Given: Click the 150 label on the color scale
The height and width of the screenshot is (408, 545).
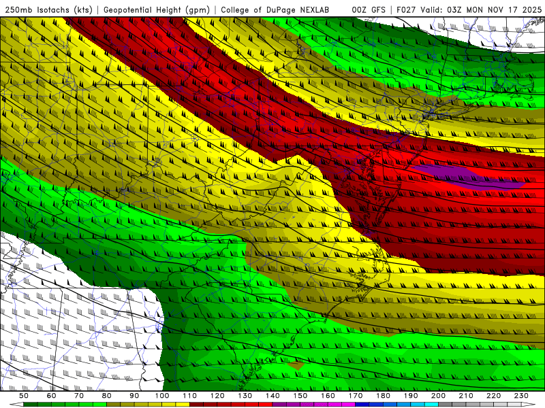Looking at the screenshot, I should [x=300, y=396].
